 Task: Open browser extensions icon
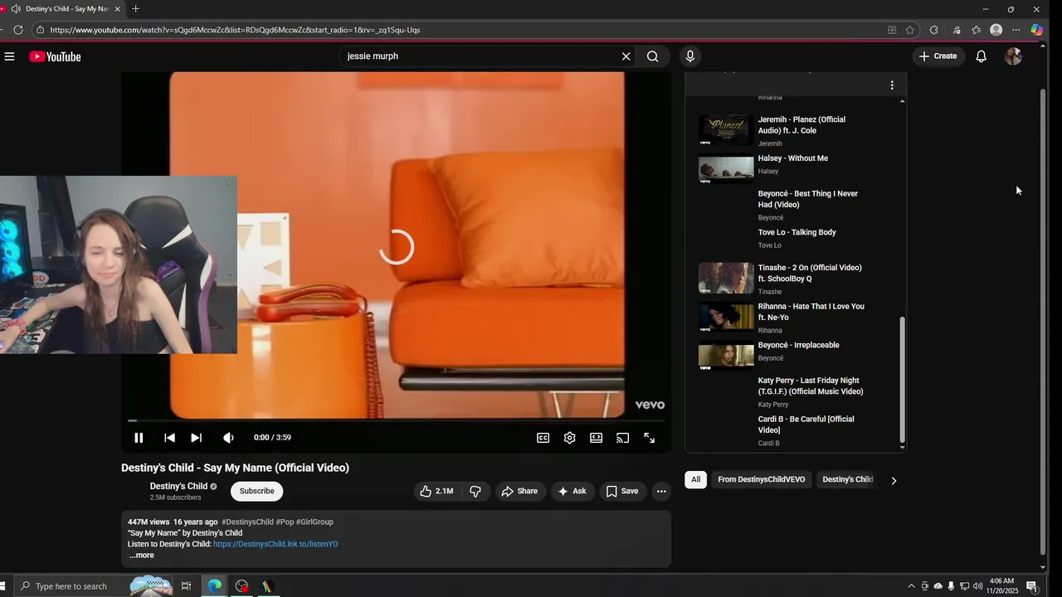click(933, 30)
